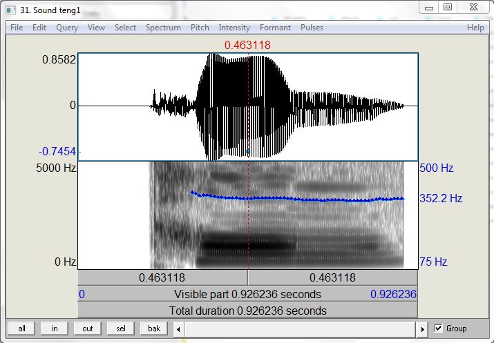Play the Visible part 0.926236 seconds bar
Image resolution: width=494 pixels, height=343 pixels.
247,294
